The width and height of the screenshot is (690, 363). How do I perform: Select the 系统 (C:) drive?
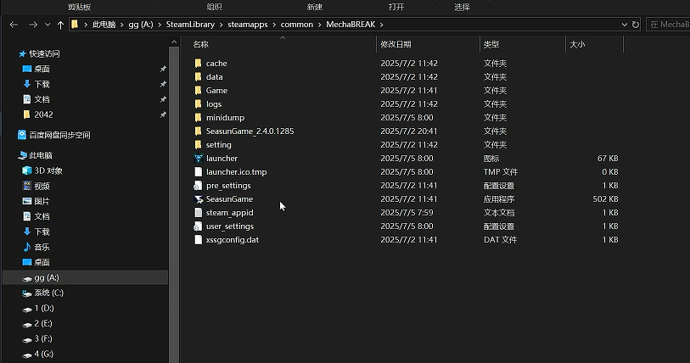(48, 293)
